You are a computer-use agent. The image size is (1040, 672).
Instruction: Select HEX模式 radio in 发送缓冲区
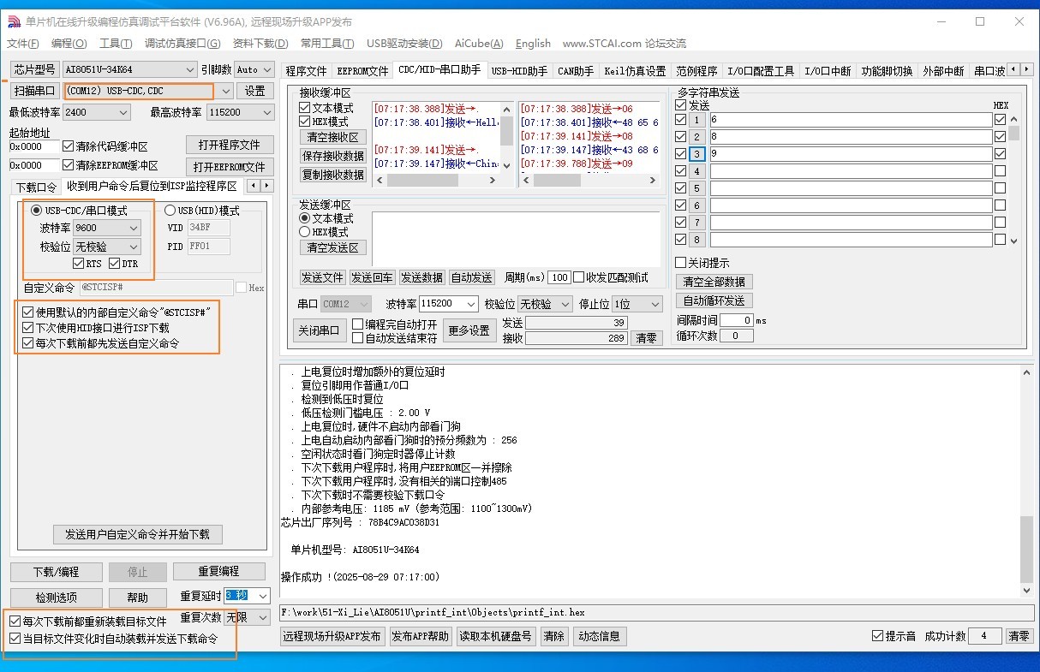304,232
